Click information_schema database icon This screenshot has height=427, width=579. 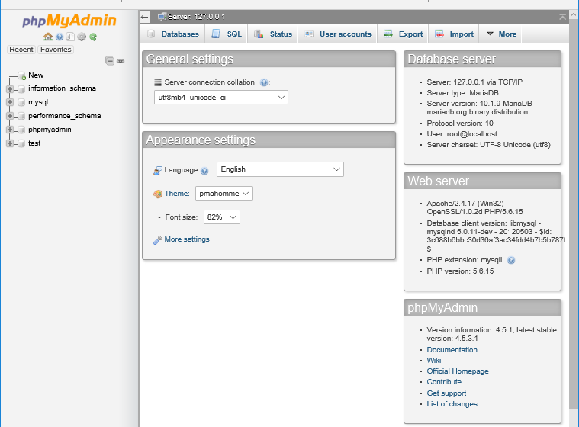pyautogui.click(x=21, y=89)
